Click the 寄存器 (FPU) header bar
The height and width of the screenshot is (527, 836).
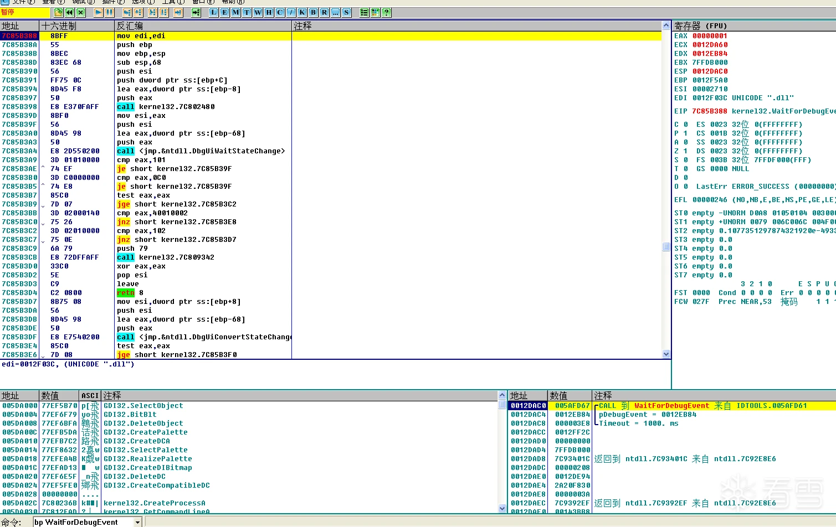point(754,25)
